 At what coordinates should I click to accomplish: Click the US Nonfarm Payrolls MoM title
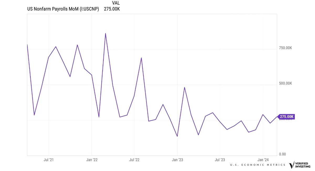[x=63, y=9]
